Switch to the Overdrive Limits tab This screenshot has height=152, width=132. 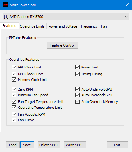click(x=32, y=26)
